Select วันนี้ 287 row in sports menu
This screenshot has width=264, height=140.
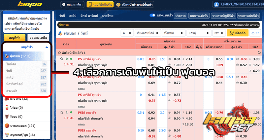[x=26, y=71]
